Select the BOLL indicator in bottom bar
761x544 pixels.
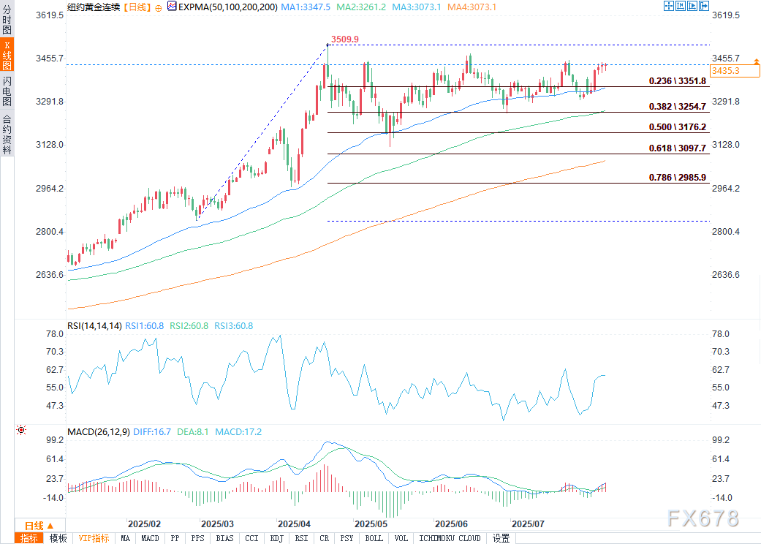374,538
